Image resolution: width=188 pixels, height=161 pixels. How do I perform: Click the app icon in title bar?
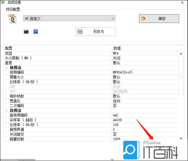3,2
